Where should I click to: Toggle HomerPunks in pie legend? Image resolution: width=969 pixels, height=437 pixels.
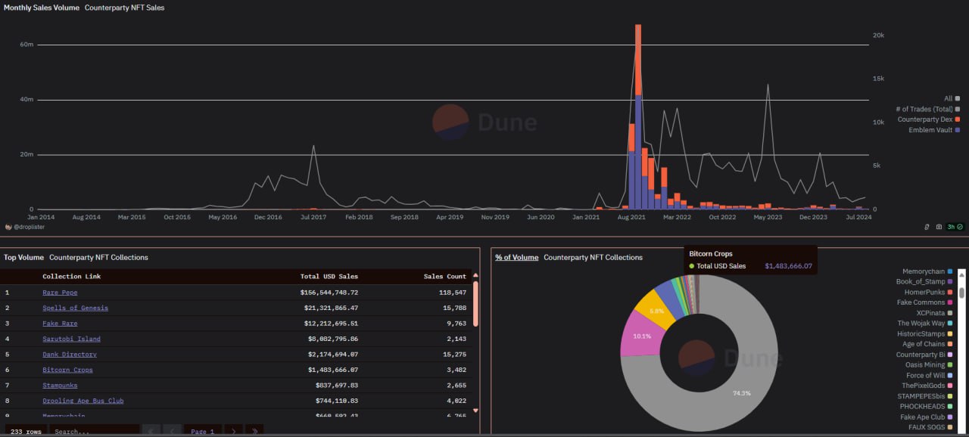(928, 293)
